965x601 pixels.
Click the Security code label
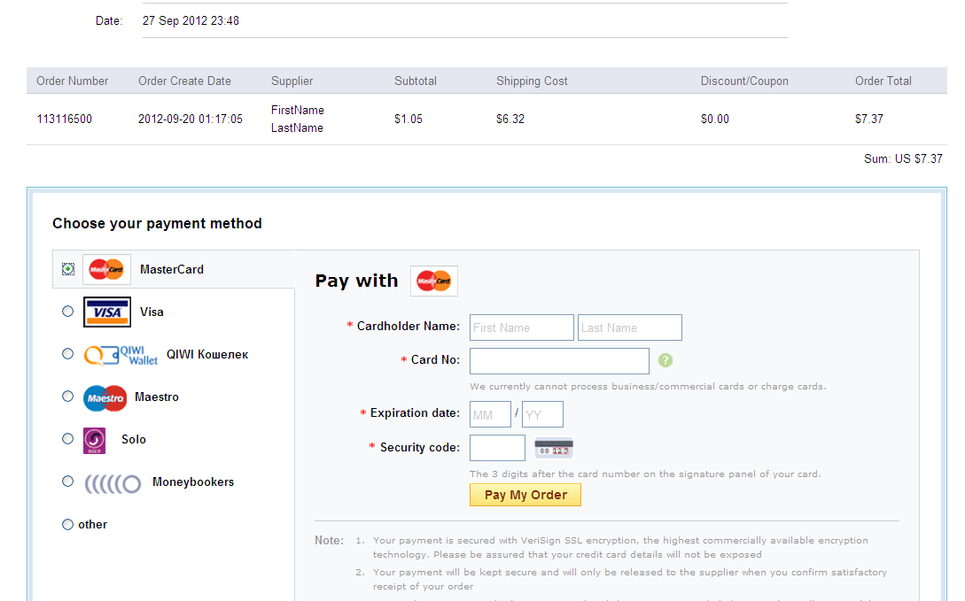420,447
